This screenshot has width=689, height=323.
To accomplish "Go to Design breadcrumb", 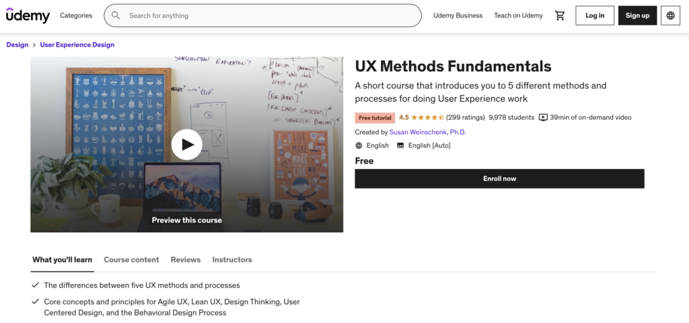I will [17, 45].
